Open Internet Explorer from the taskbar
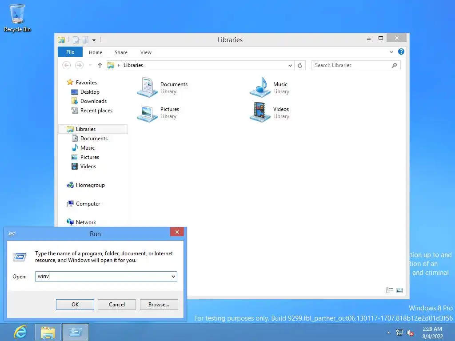455x341 pixels. coord(20,332)
